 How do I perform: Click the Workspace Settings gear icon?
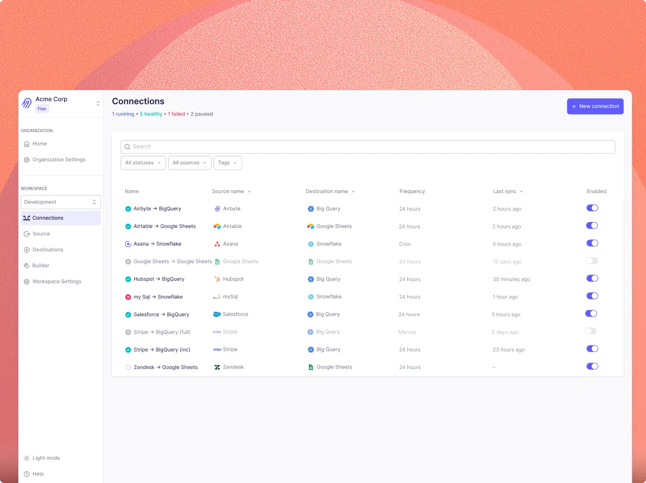(x=27, y=282)
